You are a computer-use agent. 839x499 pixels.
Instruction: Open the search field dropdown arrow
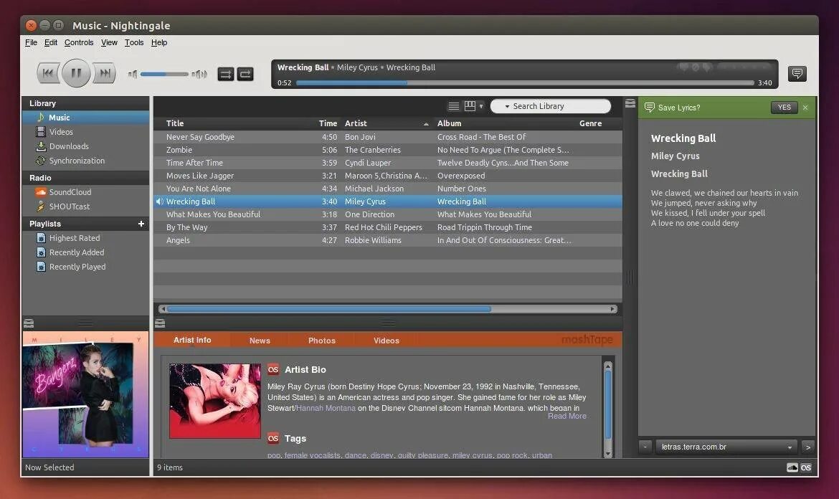click(x=507, y=106)
